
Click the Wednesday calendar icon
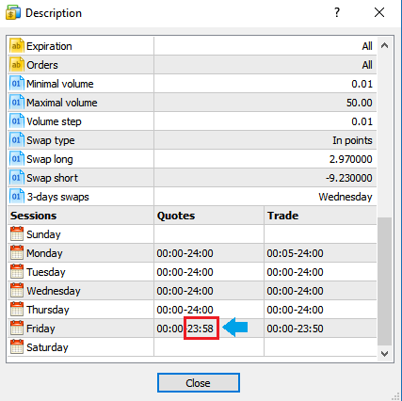tap(17, 290)
